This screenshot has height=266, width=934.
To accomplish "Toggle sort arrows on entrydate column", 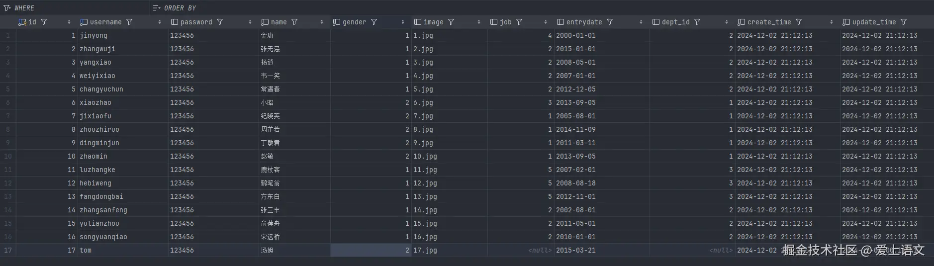I will (641, 22).
